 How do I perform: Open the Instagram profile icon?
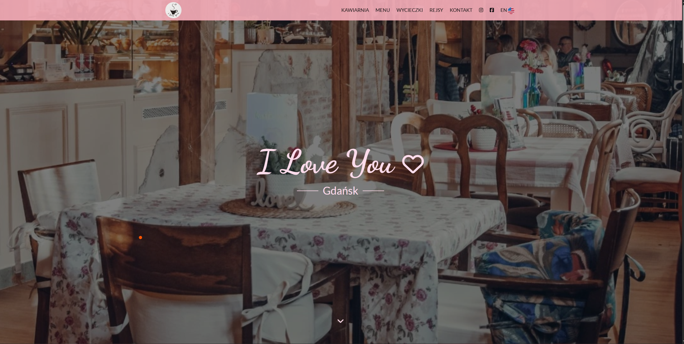[481, 10]
